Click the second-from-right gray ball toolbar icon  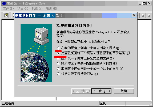143,15
